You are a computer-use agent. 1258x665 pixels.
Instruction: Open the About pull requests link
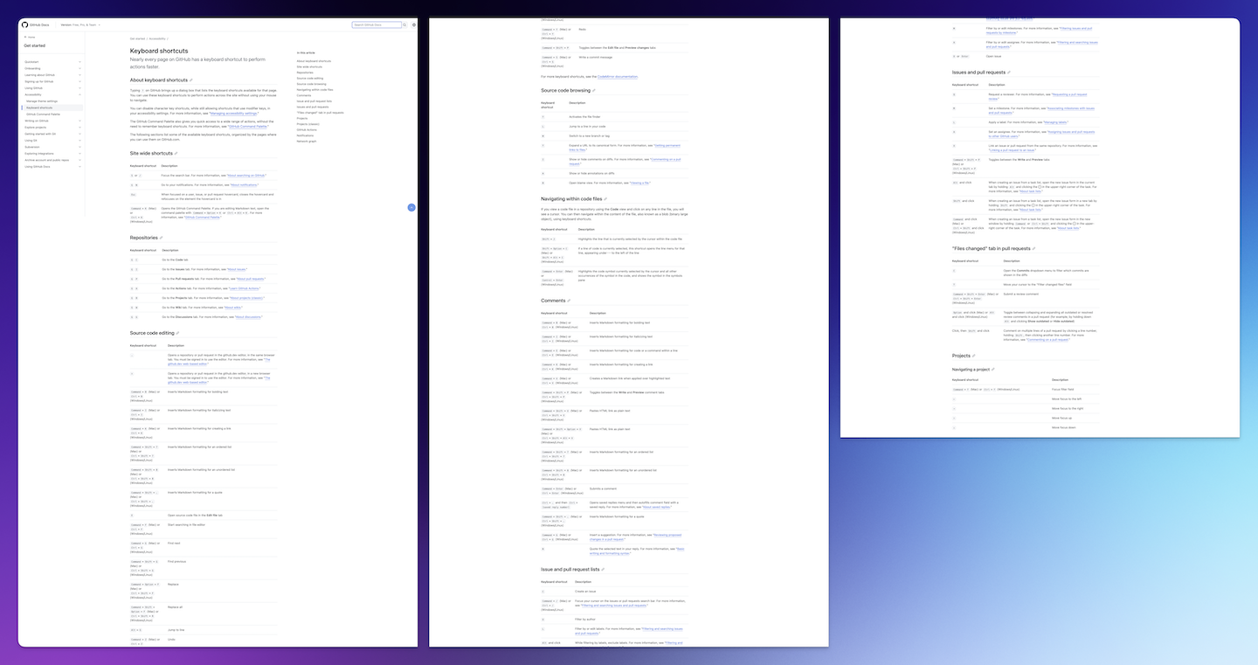pos(251,279)
